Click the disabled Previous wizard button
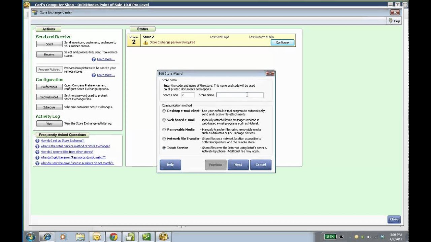This screenshot has height=242, width=431. (215, 165)
